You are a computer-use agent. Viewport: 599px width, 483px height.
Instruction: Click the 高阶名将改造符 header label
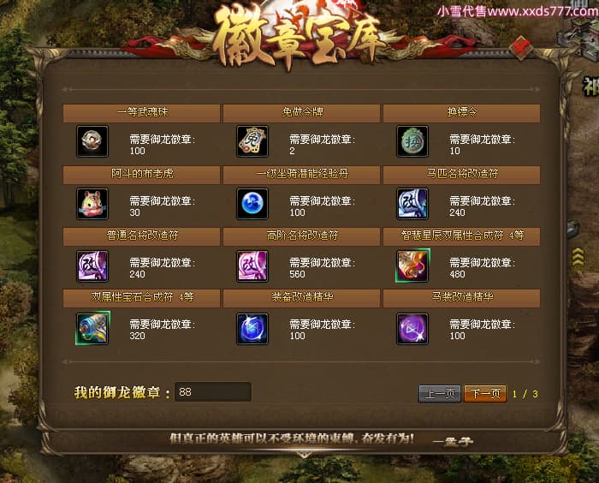pos(302,236)
